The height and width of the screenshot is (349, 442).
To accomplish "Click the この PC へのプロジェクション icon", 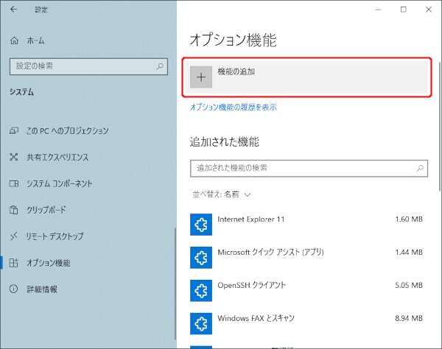I will (x=14, y=131).
